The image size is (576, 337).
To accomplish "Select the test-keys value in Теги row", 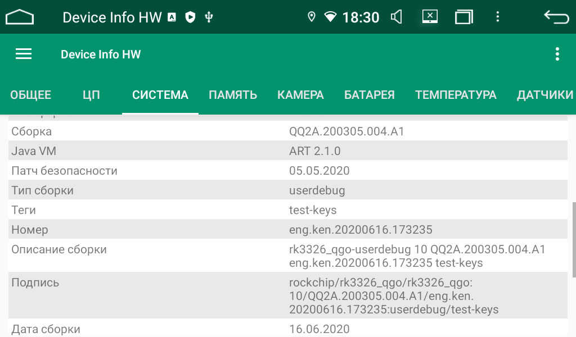I will (313, 210).
